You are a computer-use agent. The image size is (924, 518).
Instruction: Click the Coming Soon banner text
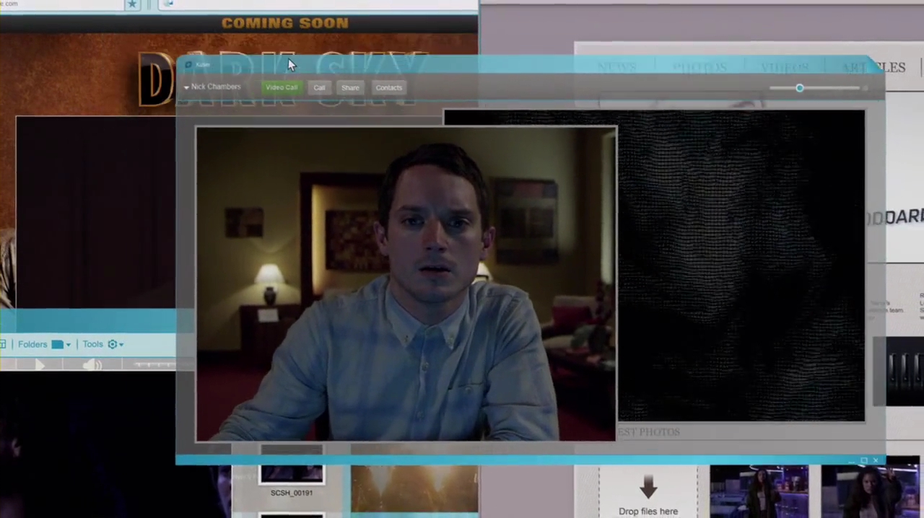285,23
